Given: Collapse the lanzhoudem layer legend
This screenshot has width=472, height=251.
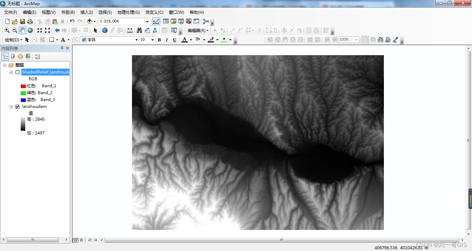Looking at the screenshot, I should click(11, 107).
